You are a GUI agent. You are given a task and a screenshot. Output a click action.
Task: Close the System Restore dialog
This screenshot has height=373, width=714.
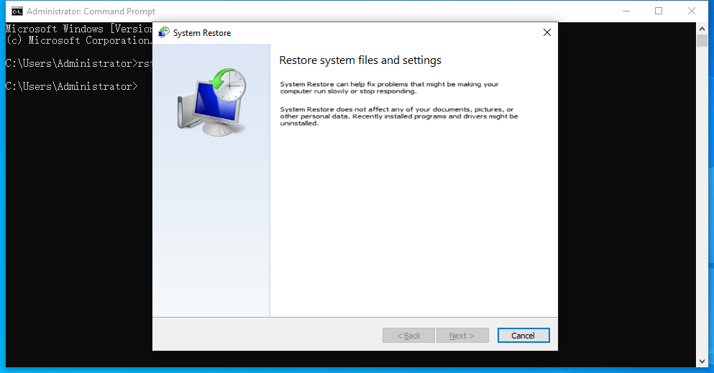tap(547, 32)
